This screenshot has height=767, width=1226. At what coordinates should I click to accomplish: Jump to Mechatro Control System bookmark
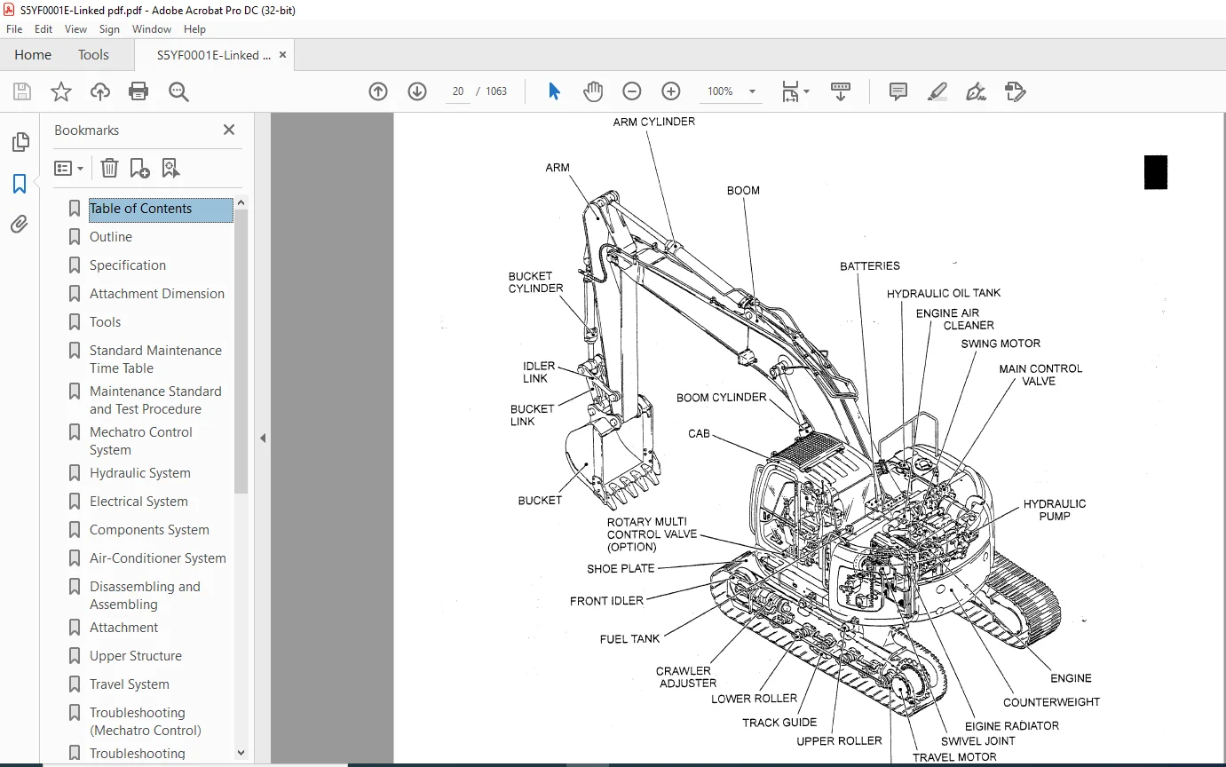[141, 441]
